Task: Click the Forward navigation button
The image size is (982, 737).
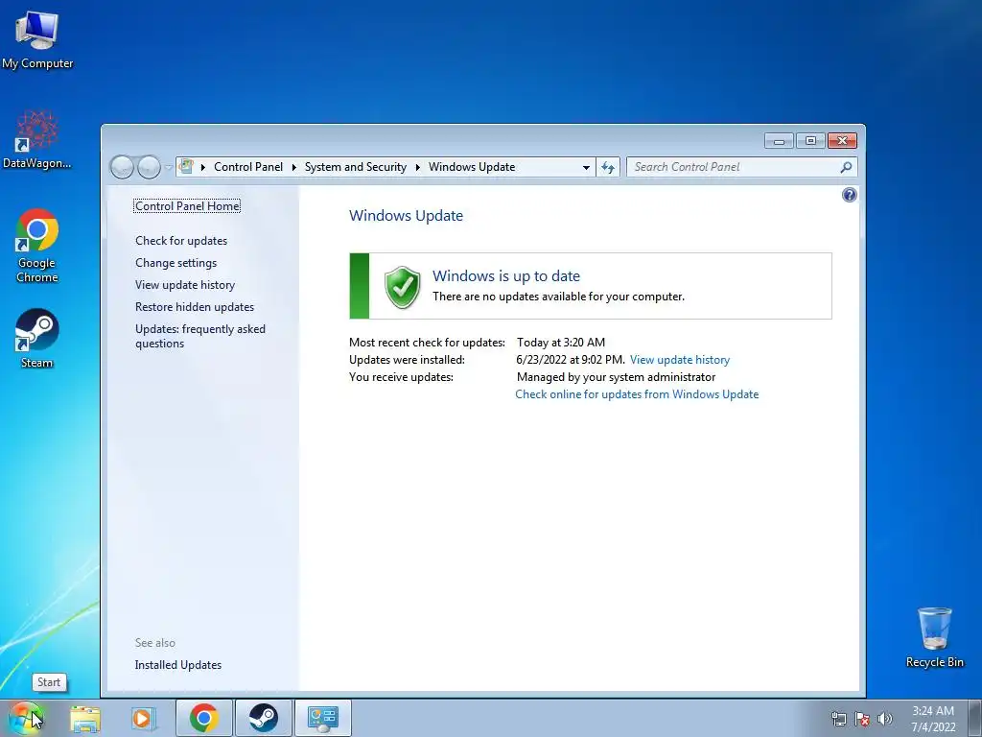Action: click(x=149, y=167)
